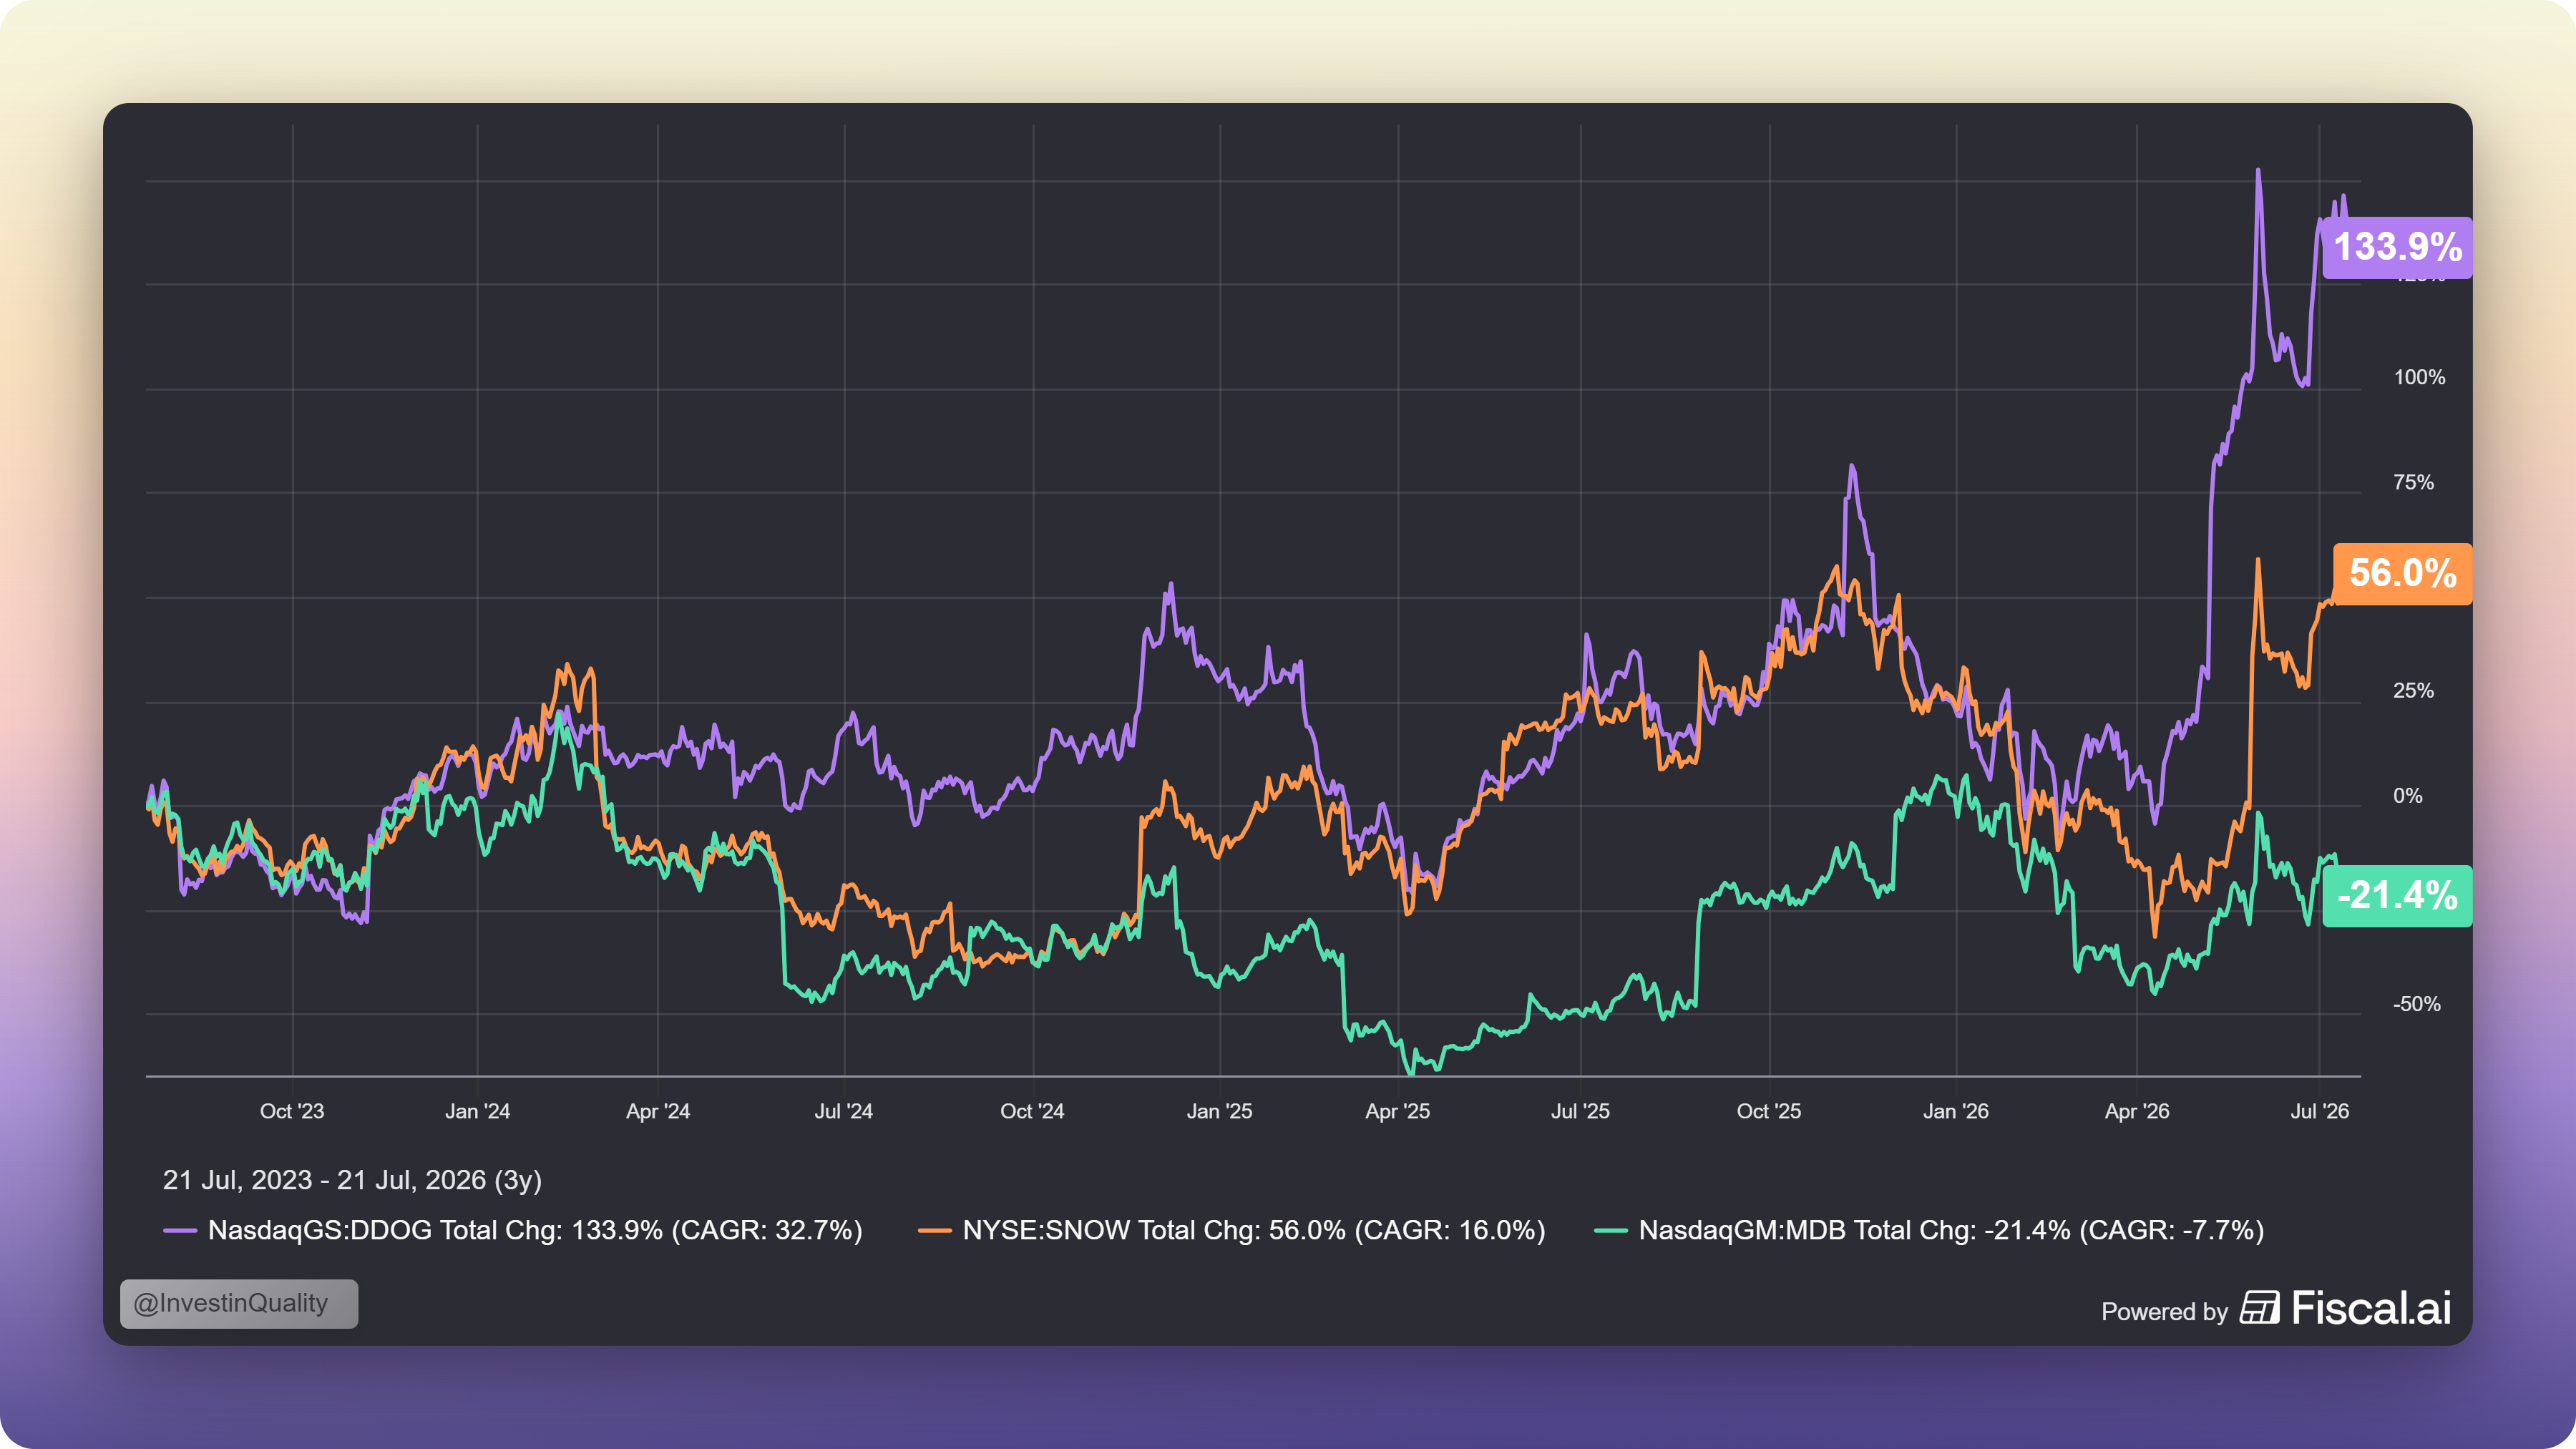Viewport: 2576px width, 1449px height.
Task: Click the purple DDOG legend line marker
Action: 180,1231
